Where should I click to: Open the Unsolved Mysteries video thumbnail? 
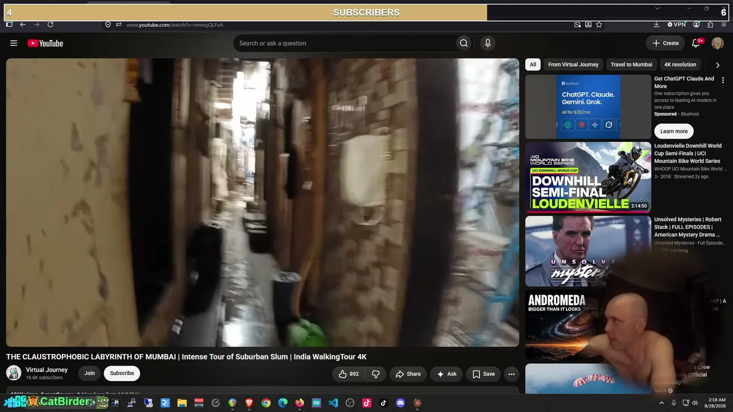pos(588,251)
